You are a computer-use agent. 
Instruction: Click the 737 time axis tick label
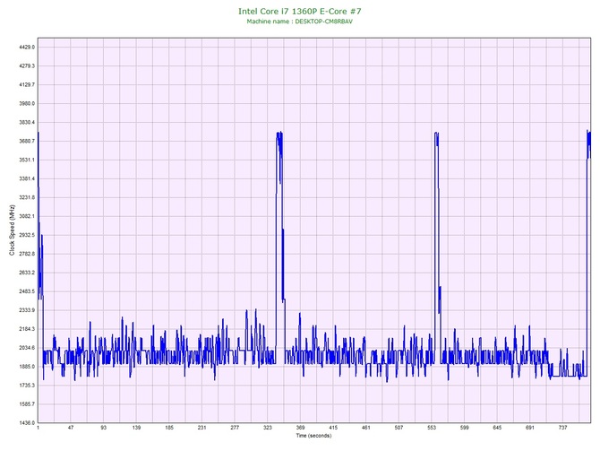(563, 428)
